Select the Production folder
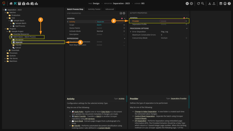 coord(16,15)
